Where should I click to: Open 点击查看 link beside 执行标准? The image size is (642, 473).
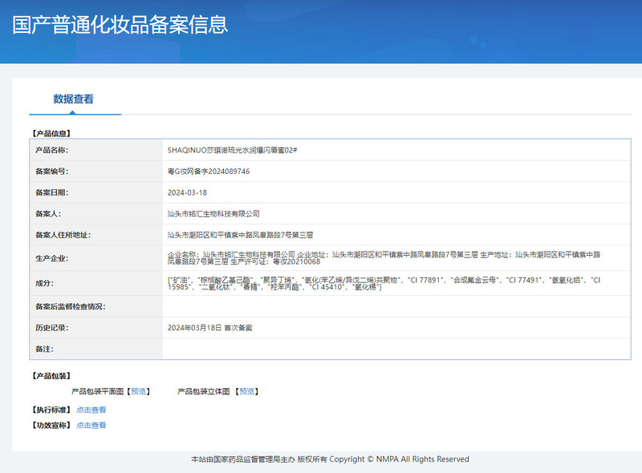[91, 410]
